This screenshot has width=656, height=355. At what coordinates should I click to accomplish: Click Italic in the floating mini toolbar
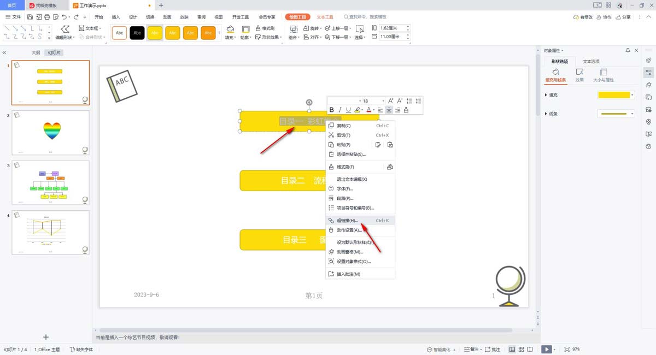click(x=339, y=110)
